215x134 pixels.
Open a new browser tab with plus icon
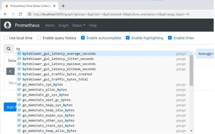click(63, 6)
